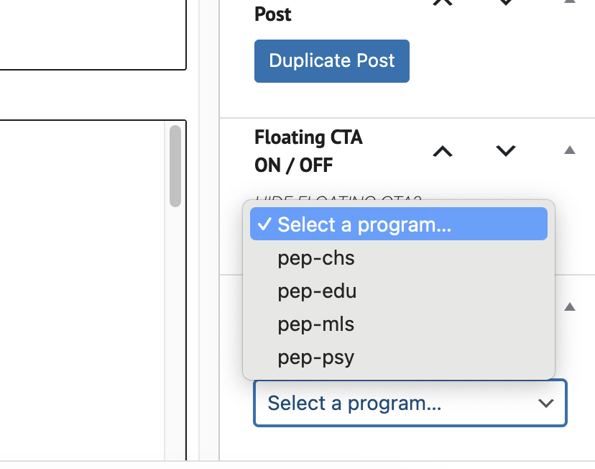Select the pep-psy program option
The height and width of the screenshot is (469, 595).
coord(316,358)
